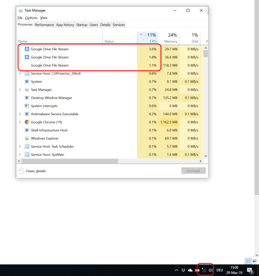This screenshot has width=259, height=276.
Task: Click the sort arrow above the CPU column
Action: pos(141,34)
